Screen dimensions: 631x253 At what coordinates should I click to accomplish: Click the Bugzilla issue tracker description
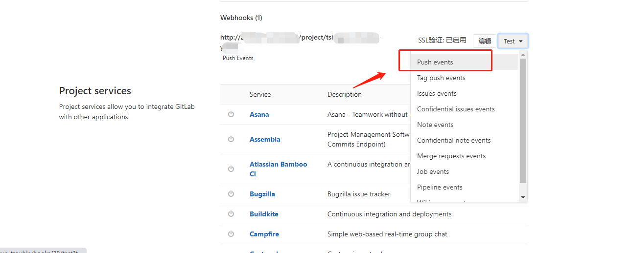pyautogui.click(x=359, y=194)
